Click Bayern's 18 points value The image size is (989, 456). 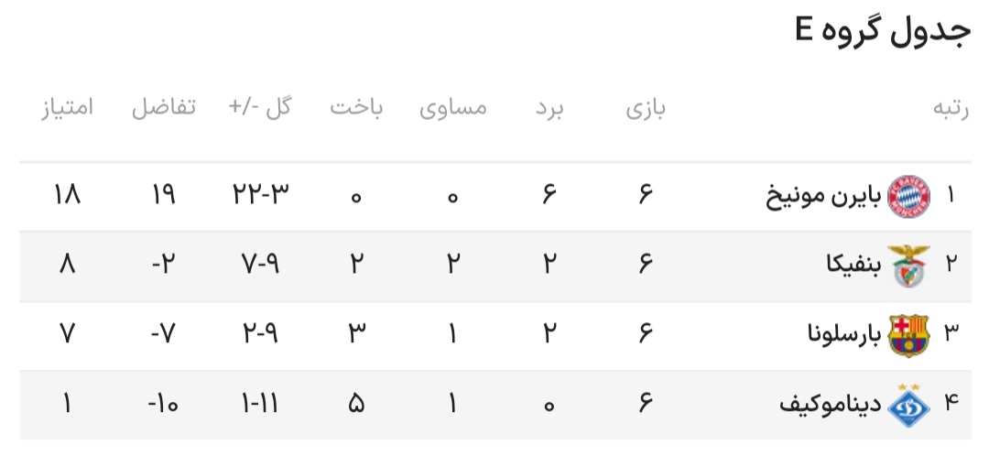pyautogui.click(x=68, y=195)
